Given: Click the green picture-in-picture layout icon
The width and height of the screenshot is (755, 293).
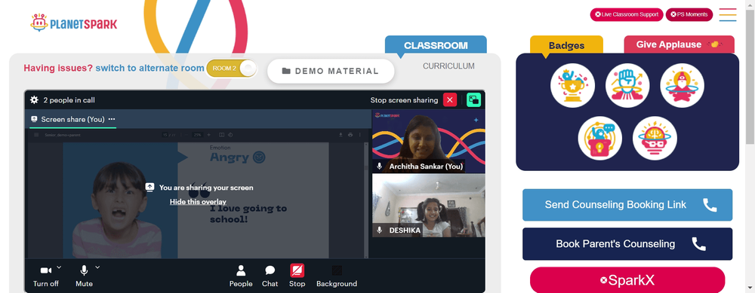Looking at the screenshot, I should click(x=474, y=100).
